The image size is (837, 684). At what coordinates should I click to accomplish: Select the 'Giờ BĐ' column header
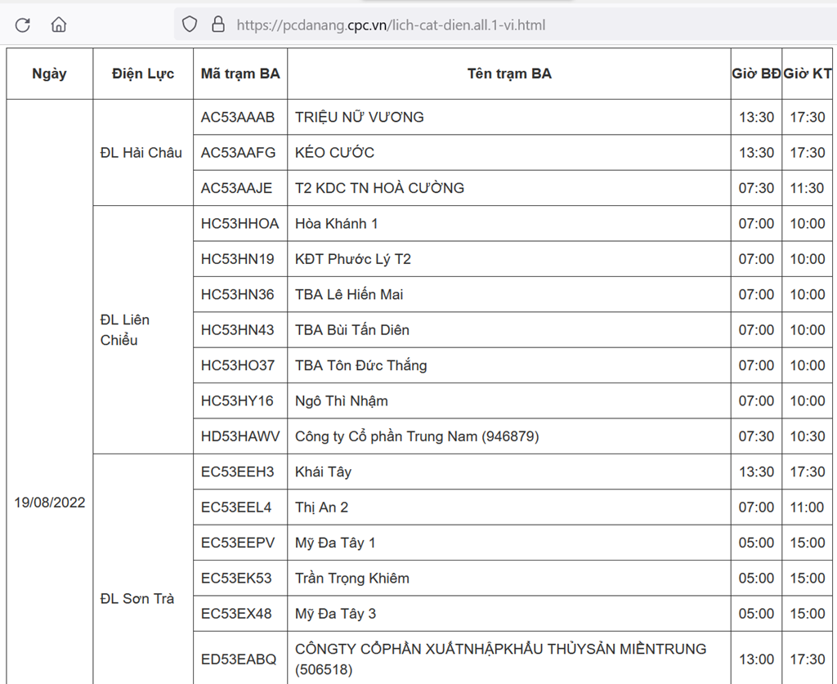click(x=756, y=74)
